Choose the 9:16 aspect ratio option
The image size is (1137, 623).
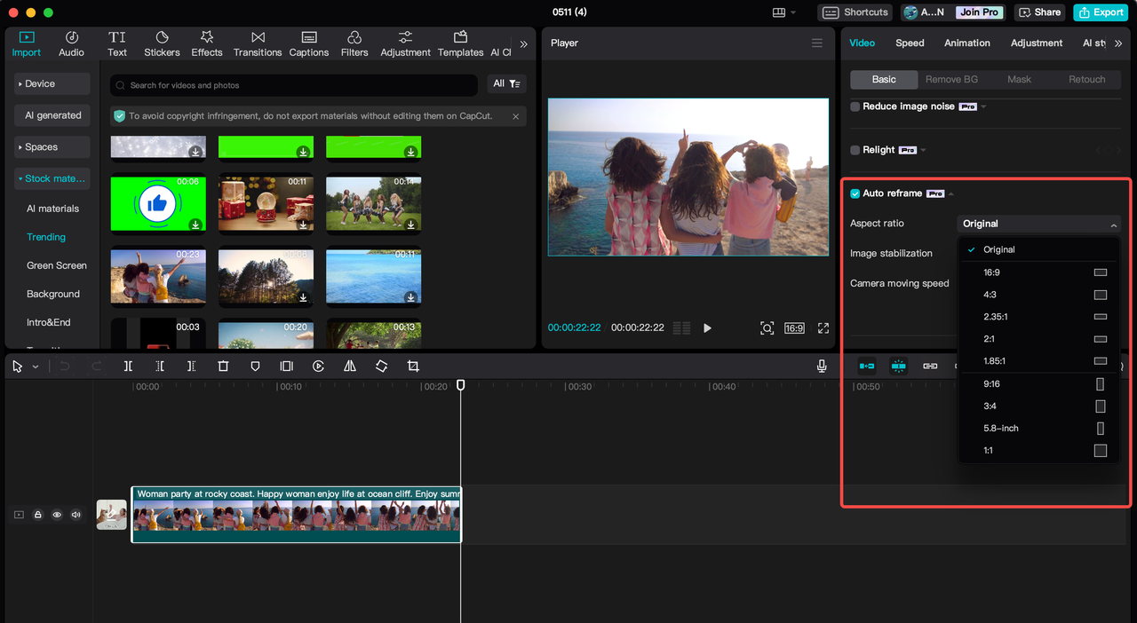pos(1038,384)
